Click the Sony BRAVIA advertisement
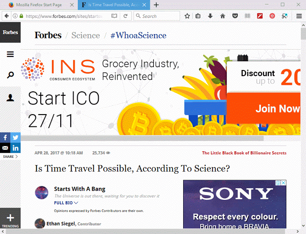The width and height of the screenshot is (306, 234). click(x=235, y=204)
